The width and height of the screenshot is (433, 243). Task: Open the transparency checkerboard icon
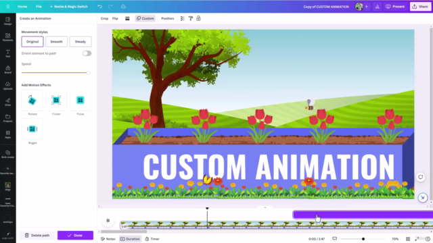pos(183,18)
